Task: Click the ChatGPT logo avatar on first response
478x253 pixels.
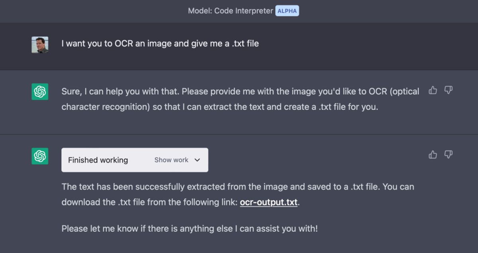Action: tap(39, 91)
